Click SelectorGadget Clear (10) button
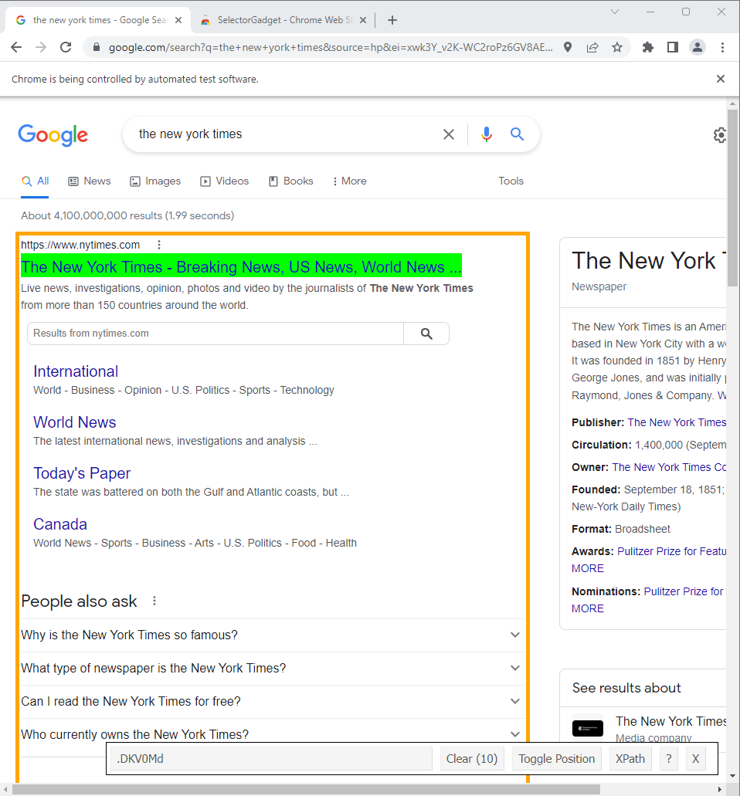The height and width of the screenshot is (796, 740). [x=472, y=758]
